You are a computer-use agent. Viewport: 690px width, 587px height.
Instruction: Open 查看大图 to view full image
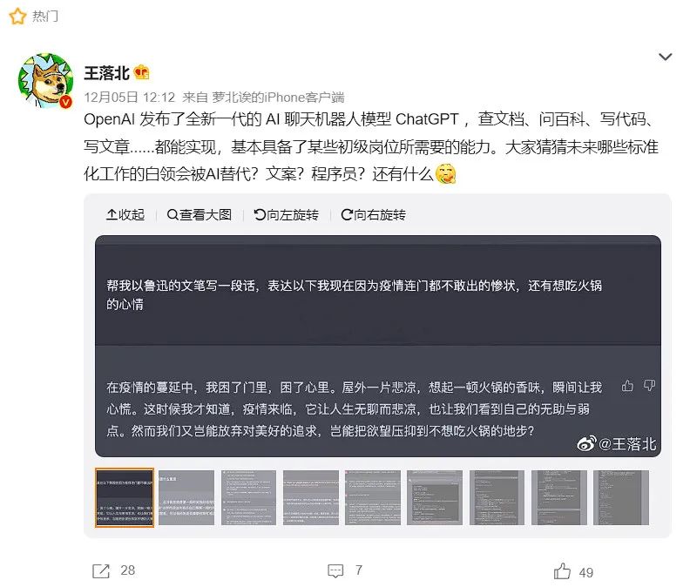(x=200, y=215)
